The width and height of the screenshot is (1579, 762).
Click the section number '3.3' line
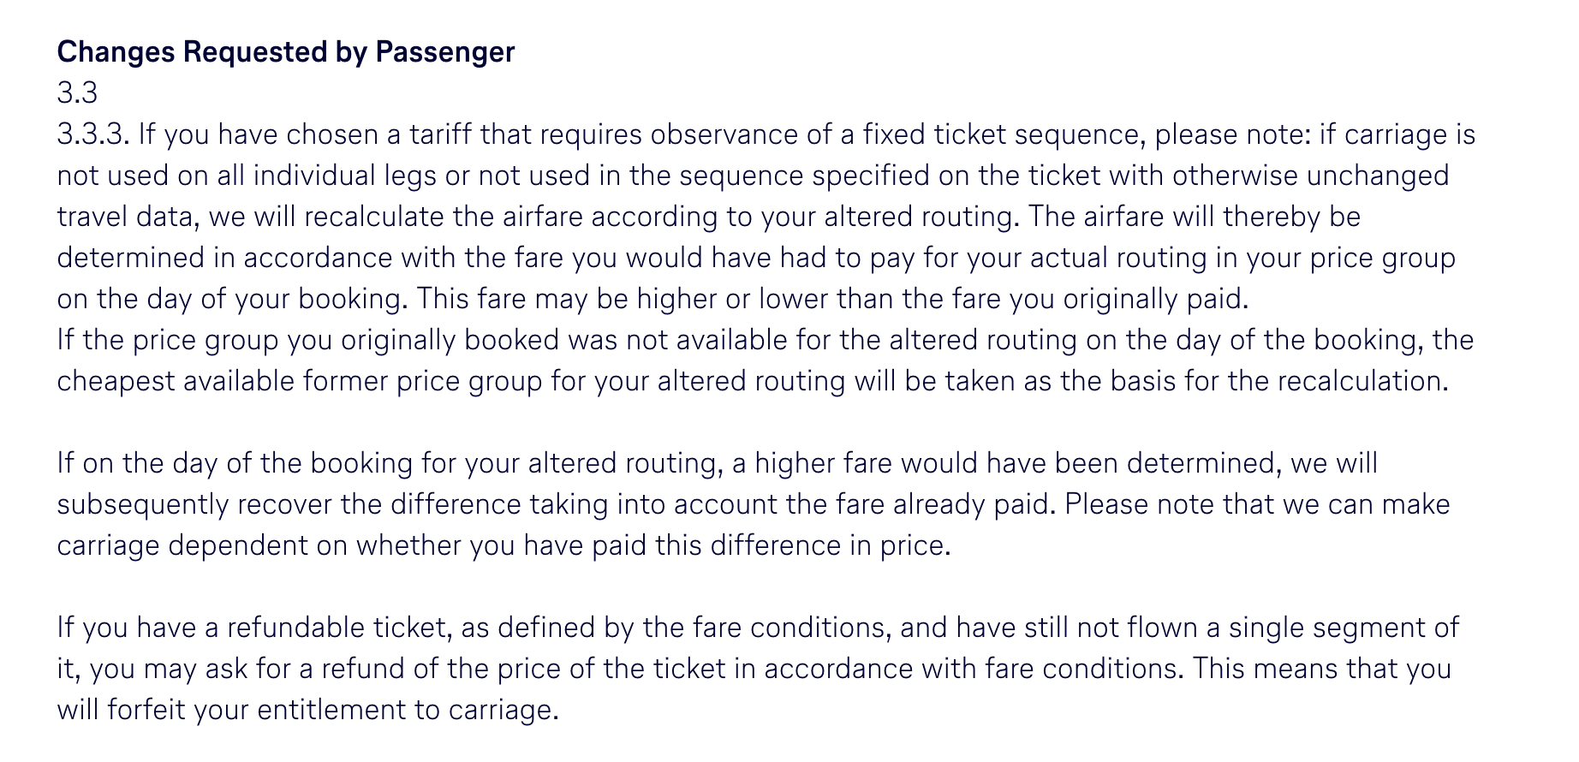pos(77,92)
